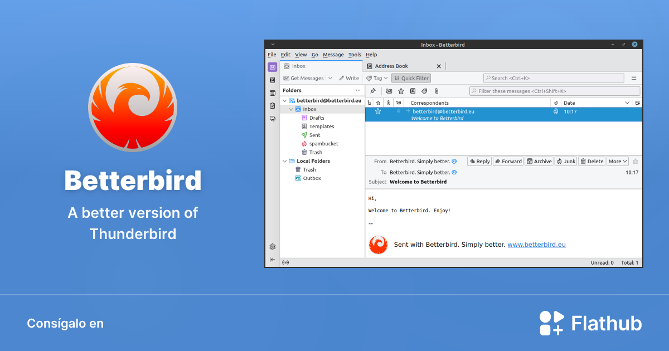Filter to show only messages with attachments

(437, 90)
